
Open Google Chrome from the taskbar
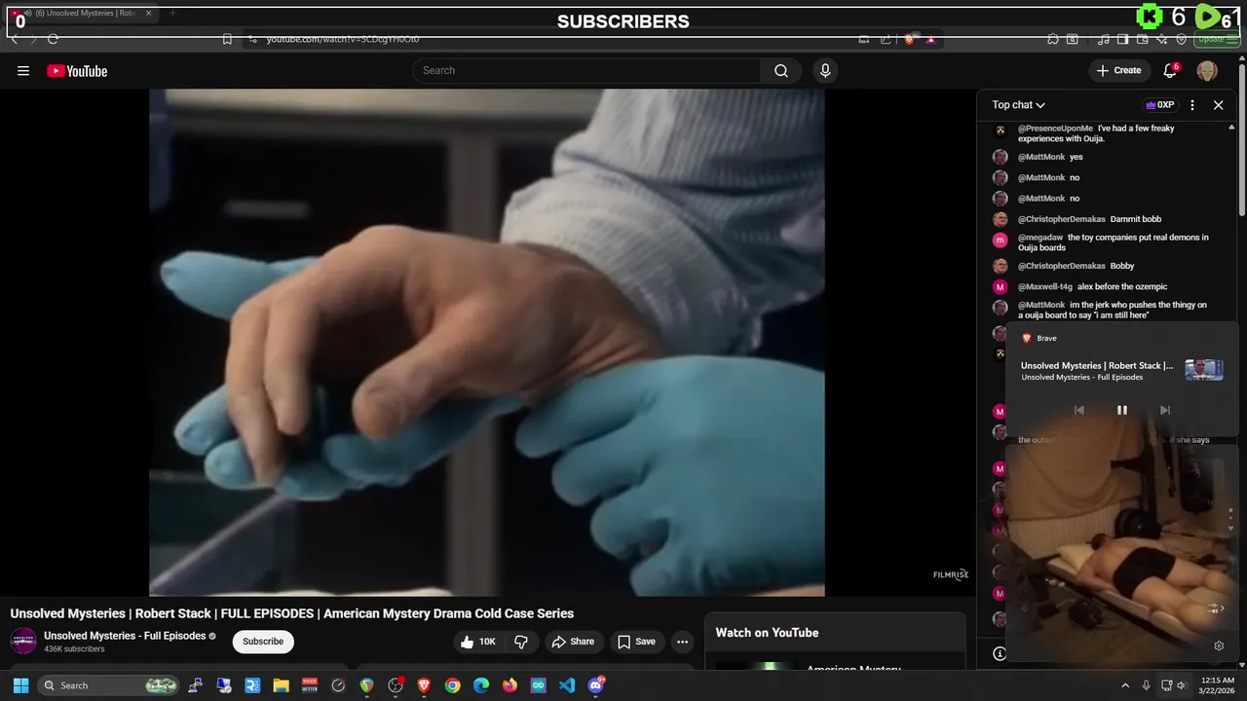tap(452, 685)
